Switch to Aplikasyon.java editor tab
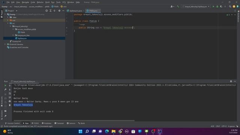The image size is (240, 135). click(76, 11)
